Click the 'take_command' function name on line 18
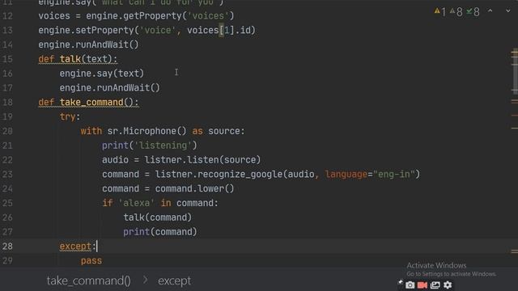518x291 pixels. (x=91, y=103)
